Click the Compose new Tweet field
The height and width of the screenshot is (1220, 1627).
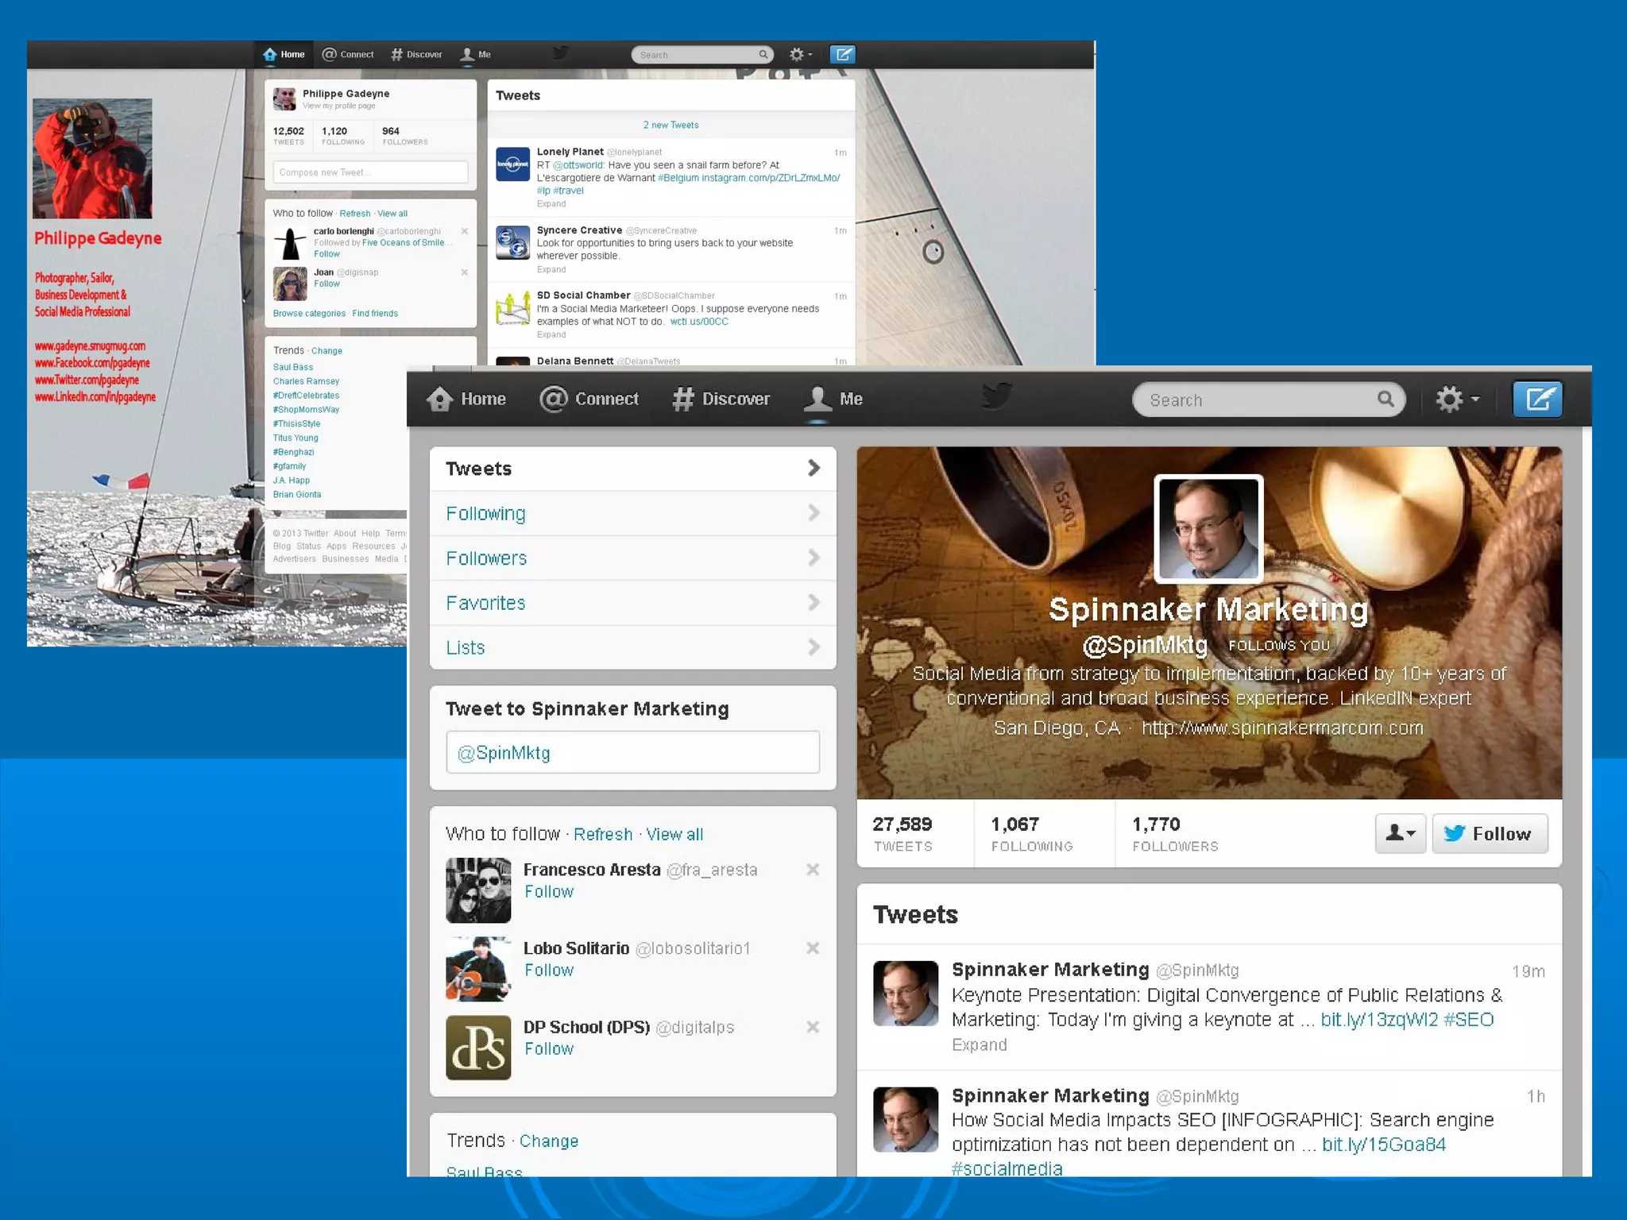370,172
